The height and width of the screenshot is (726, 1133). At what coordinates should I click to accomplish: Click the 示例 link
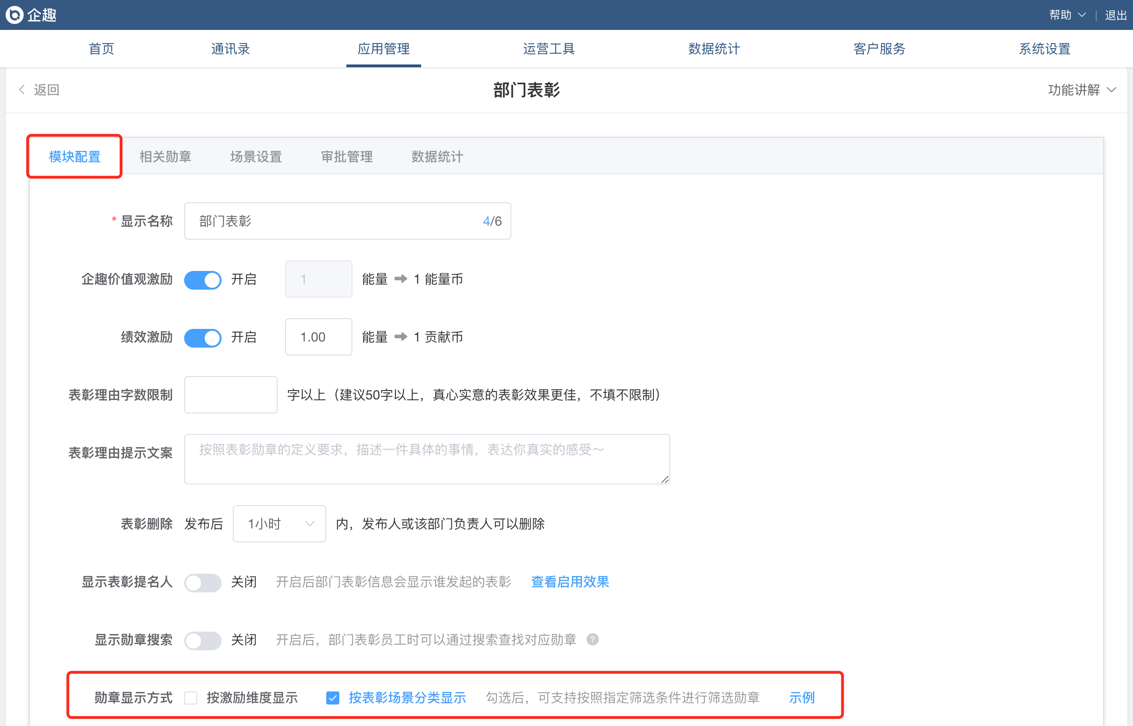pyautogui.click(x=802, y=698)
